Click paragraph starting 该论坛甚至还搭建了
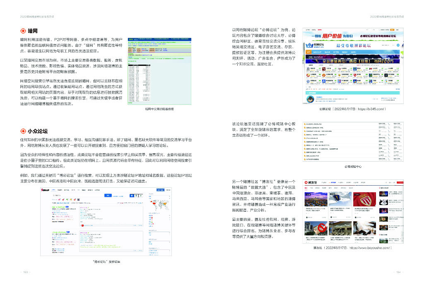424x288 pixels. click(x=264, y=130)
